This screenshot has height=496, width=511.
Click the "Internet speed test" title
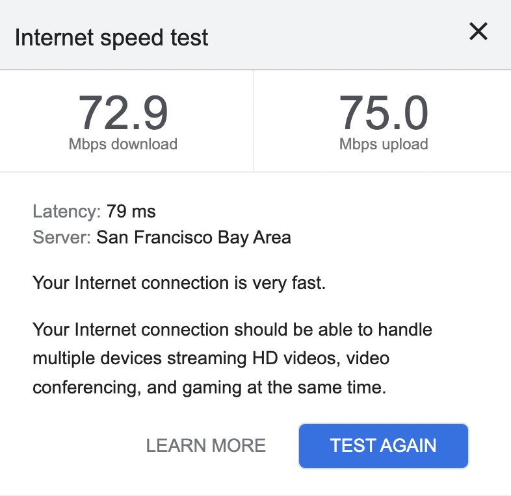(x=112, y=37)
